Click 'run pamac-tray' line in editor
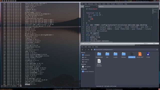This screenshot has height=90, width=160. pos(93,37)
